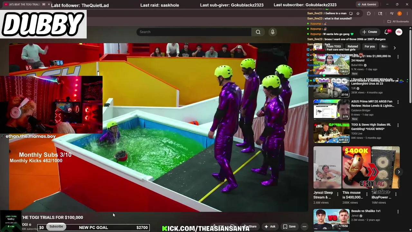This screenshot has height=232, width=412.
Task: Open options for the iBuyPower short
Action: point(396,194)
